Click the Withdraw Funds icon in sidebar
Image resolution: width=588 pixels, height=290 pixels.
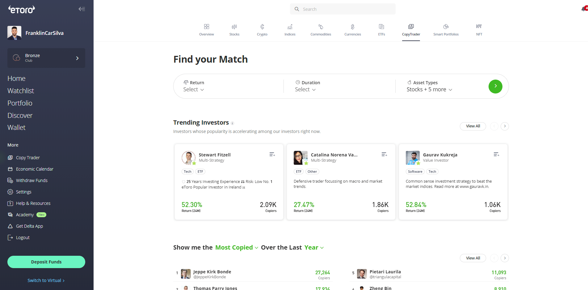10,180
